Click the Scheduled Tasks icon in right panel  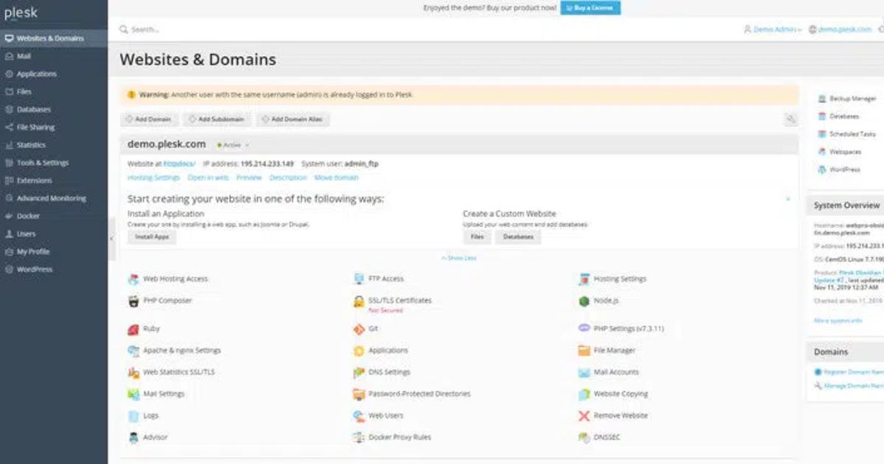click(822, 134)
